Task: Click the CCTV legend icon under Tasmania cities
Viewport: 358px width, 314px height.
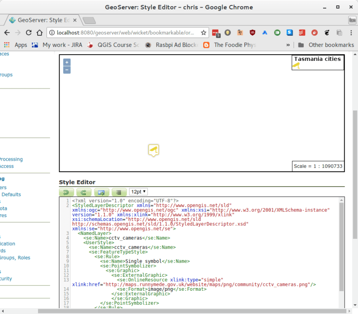Action: [x=296, y=66]
